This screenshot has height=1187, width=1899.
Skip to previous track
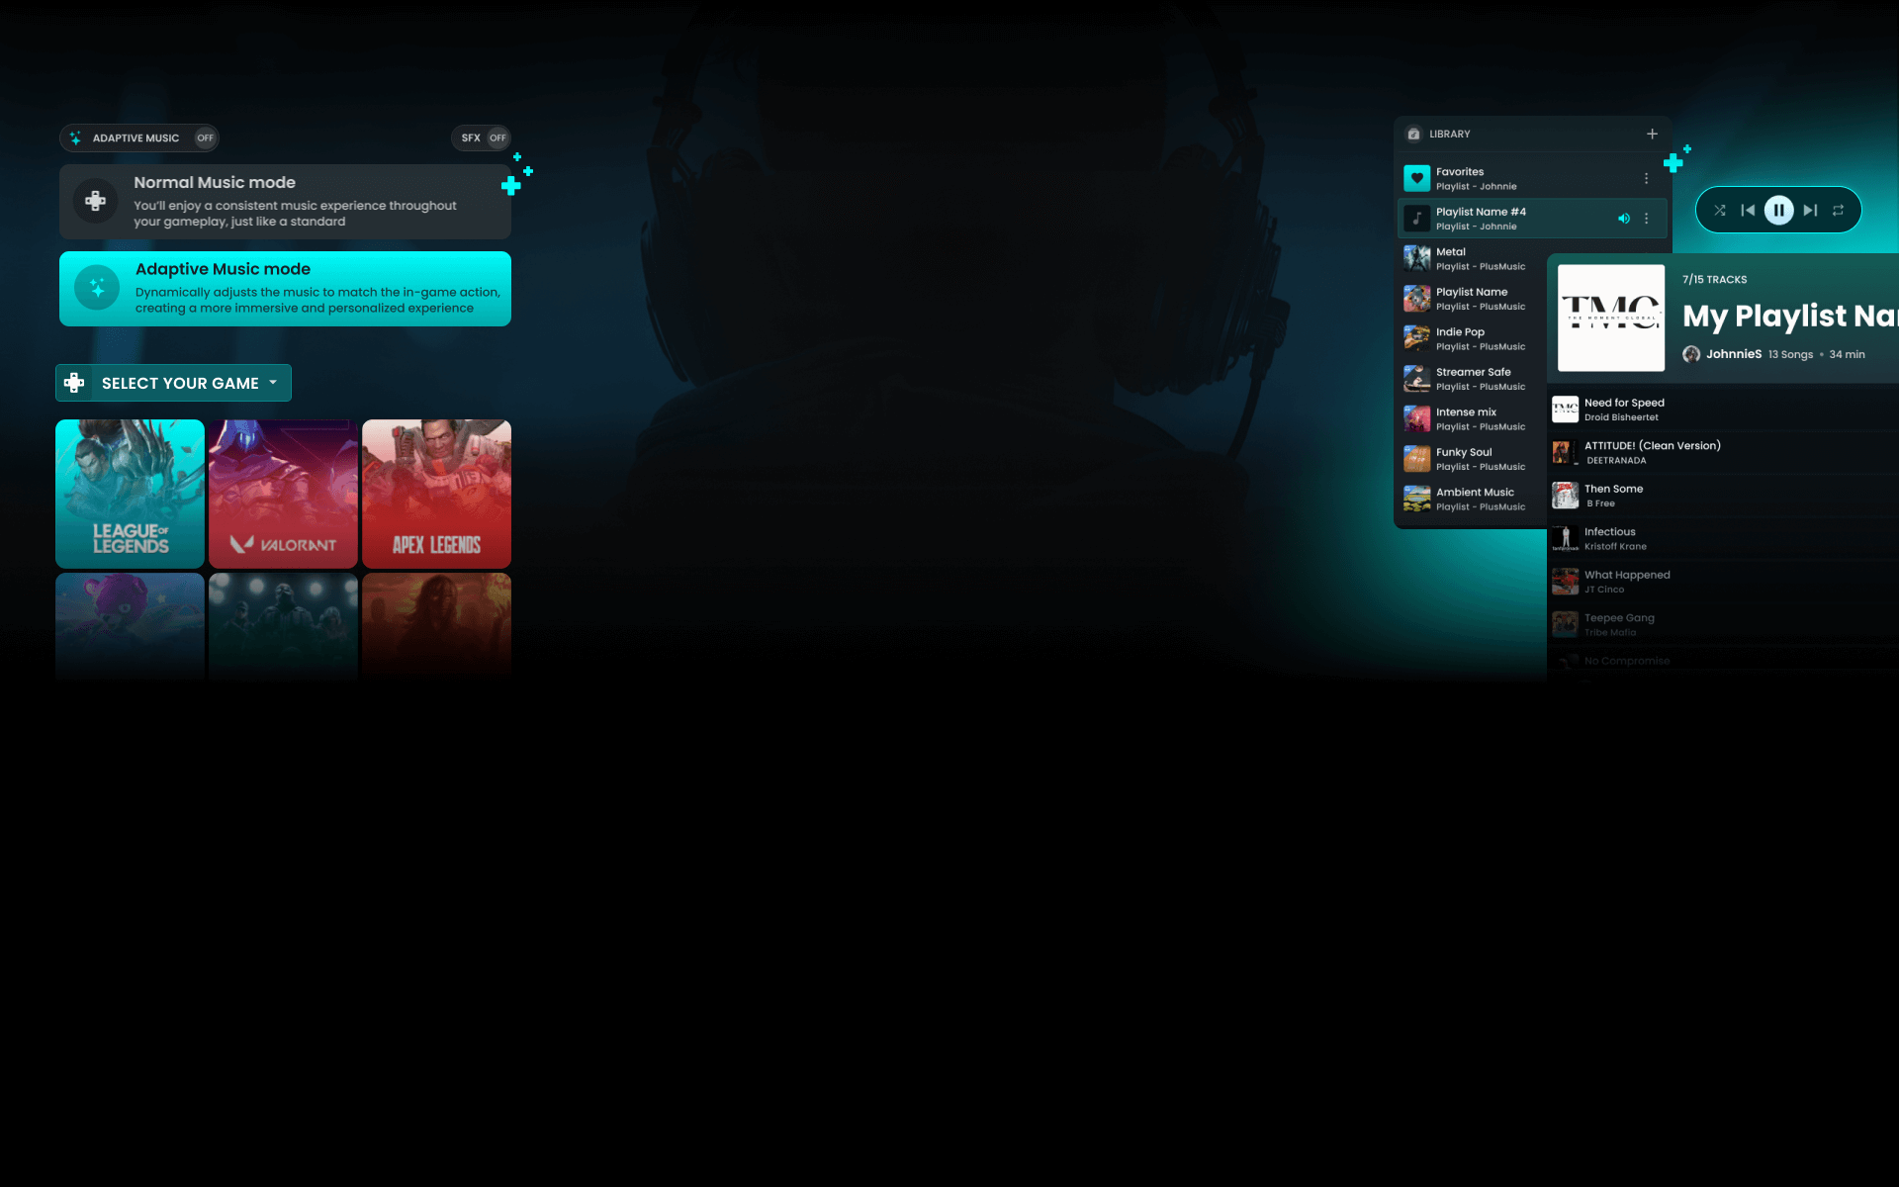pos(1750,210)
